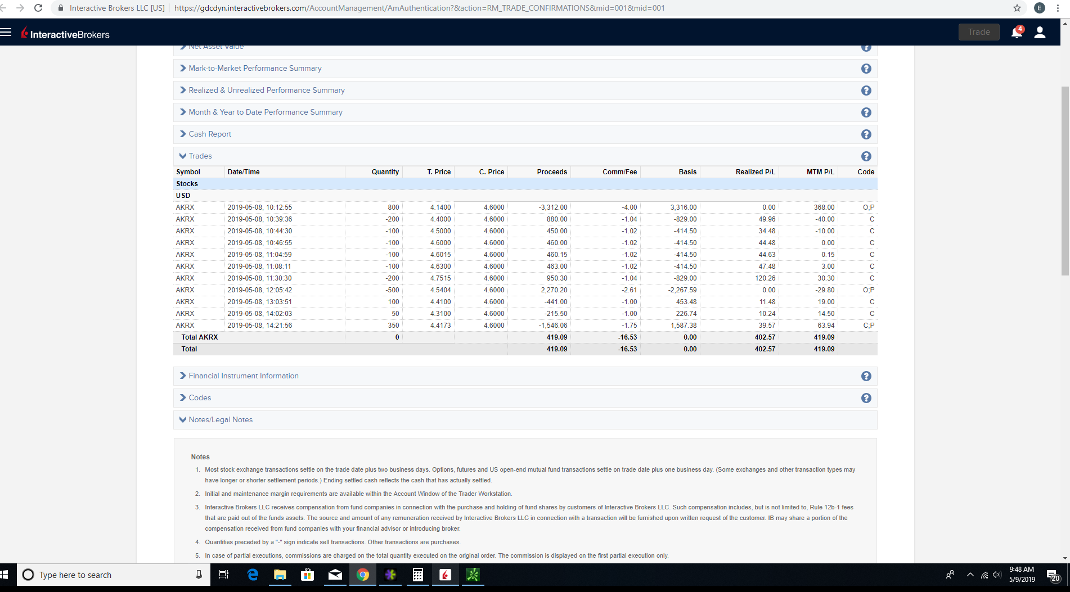Bookmark this page with star icon
Viewport: 1070px width, 592px height.
(1017, 8)
